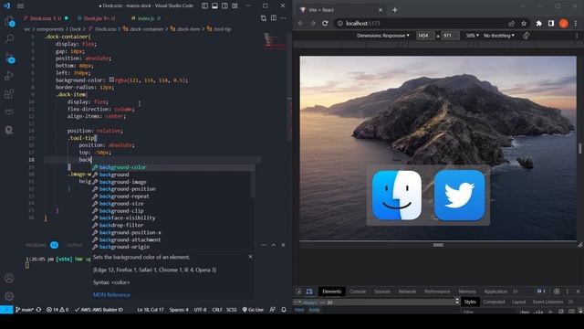Image resolution: width=584 pixels, height=329 pixels.
Task: Click the Open Changes editor action icon
Action: 264,18
